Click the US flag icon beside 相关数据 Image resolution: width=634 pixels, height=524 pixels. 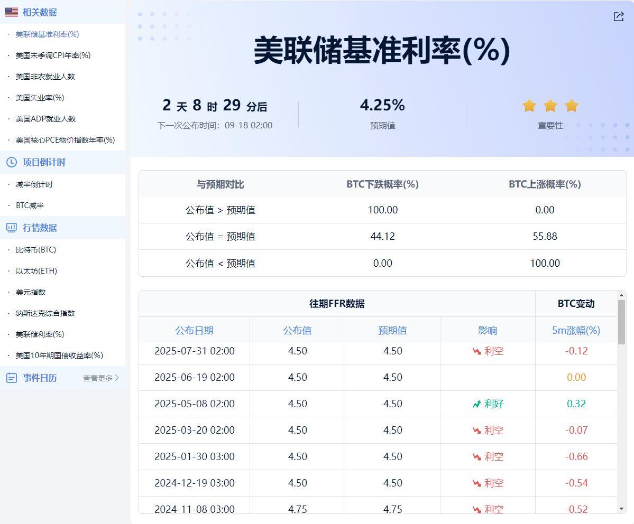[12, 12]
